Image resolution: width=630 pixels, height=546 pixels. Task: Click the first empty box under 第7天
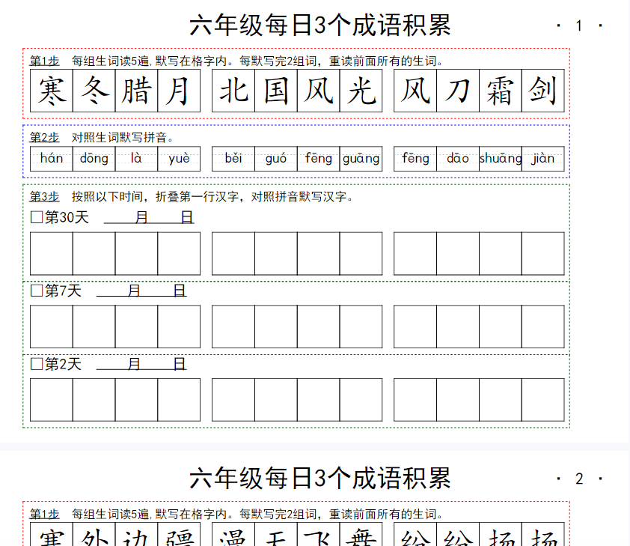(x=52, y=327)
